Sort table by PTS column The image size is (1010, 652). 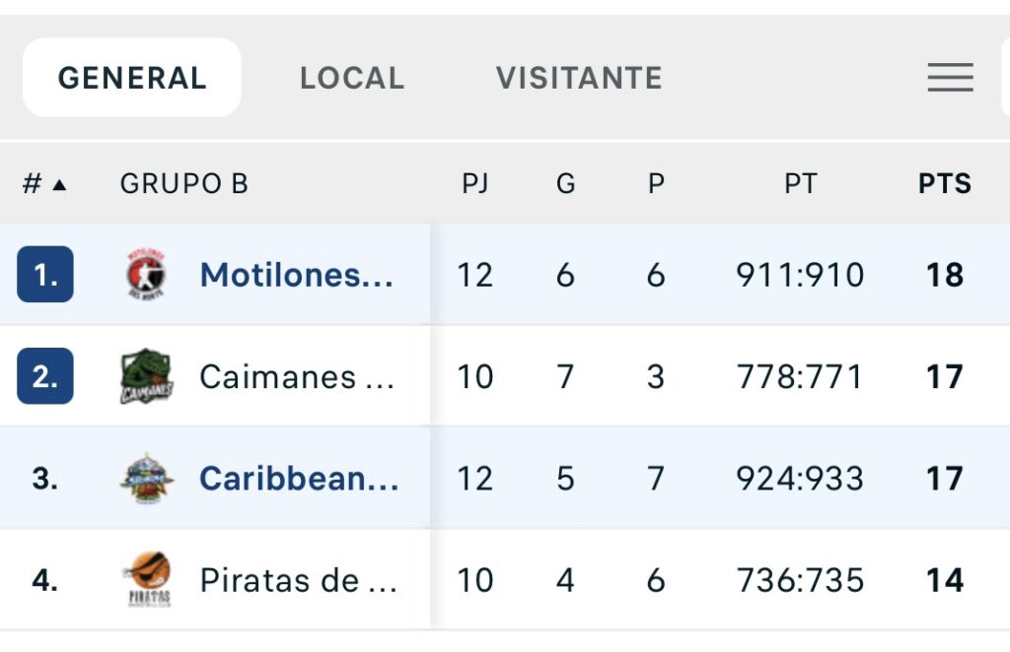[944, 184]
